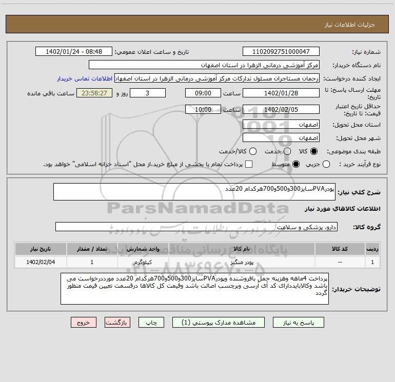The image size is (395, 382).
Task: Click the request creator field رحمان مستاجران
Action: tap(217, 78)
